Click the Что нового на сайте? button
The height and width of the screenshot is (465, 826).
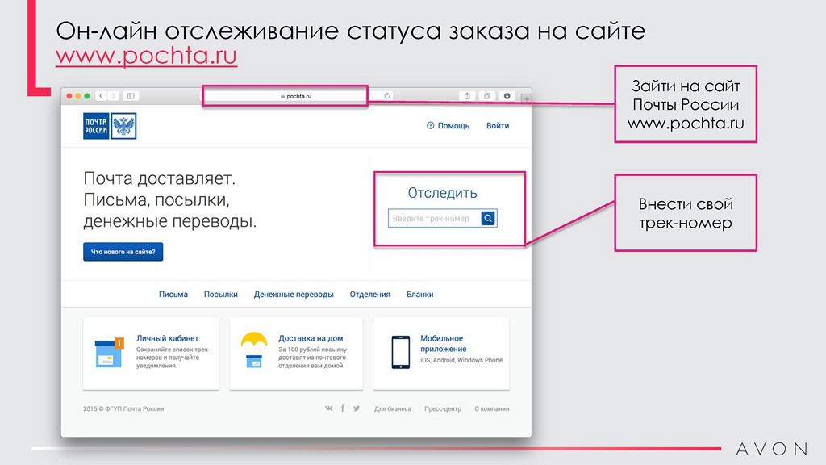123,252
